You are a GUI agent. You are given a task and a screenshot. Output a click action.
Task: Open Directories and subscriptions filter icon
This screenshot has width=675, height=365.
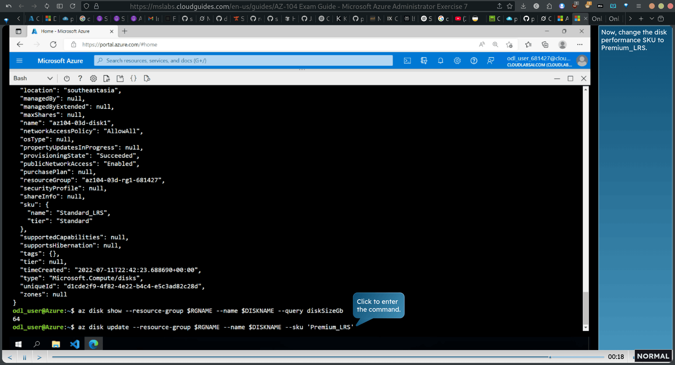424,61
